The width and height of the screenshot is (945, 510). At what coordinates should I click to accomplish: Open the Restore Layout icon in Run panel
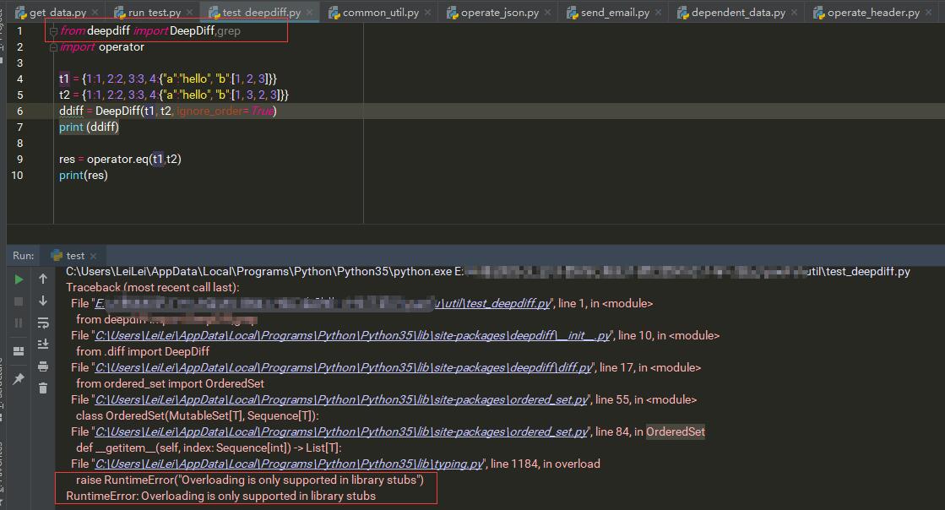19,351
